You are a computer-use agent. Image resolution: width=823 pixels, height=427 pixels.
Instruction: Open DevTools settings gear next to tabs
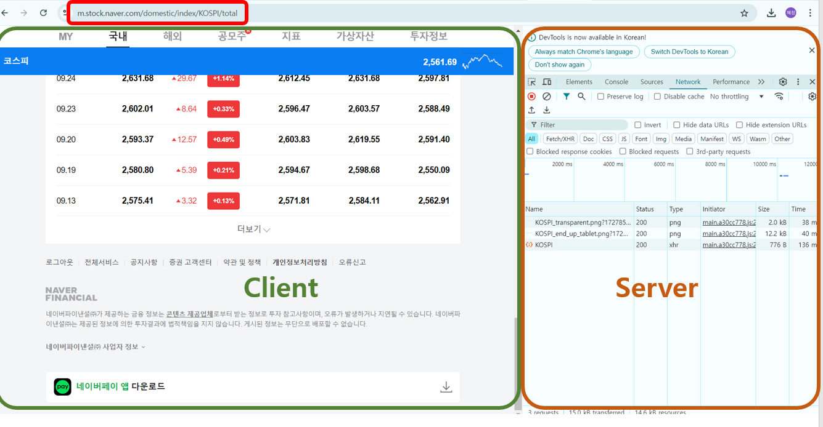[783, 82]
